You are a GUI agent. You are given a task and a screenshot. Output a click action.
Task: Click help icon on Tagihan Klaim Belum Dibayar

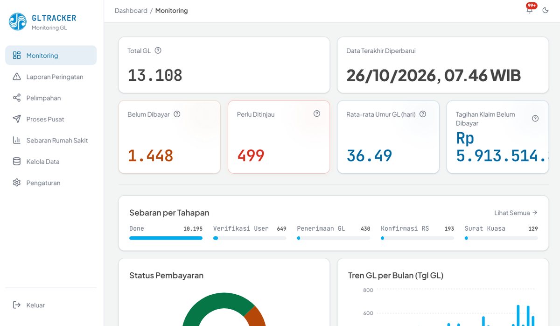point(535,119)
